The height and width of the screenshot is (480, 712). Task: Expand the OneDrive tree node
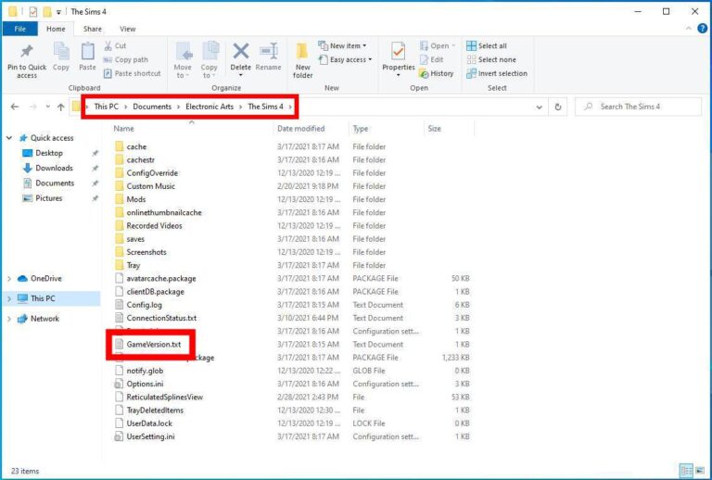pyautogui.click(x=8, y=279)
